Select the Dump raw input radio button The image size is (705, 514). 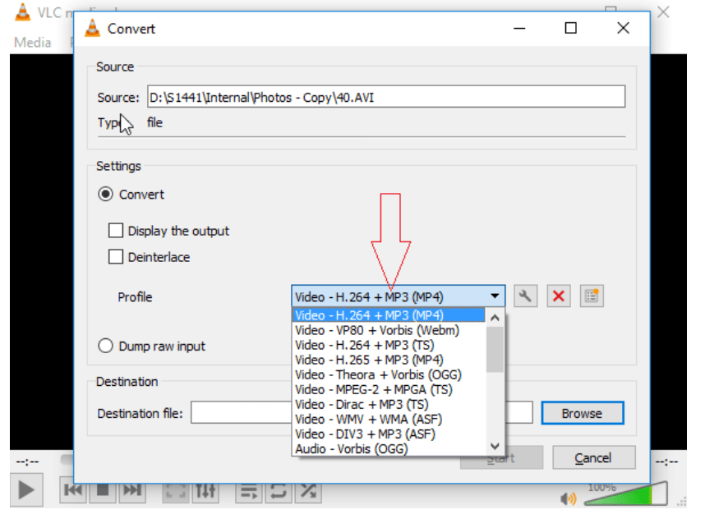(106, 346)
